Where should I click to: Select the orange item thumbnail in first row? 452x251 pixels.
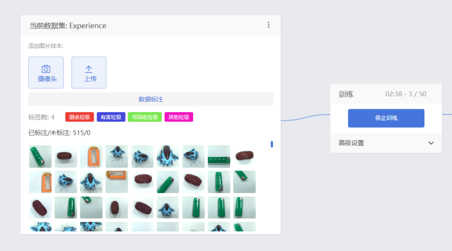pyautogui.click(x=91, y=157)
